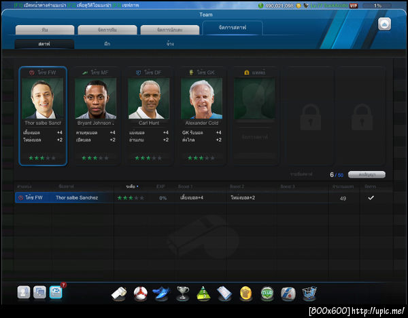Select the จัดการสตาฟ tab

pos(233,28)
